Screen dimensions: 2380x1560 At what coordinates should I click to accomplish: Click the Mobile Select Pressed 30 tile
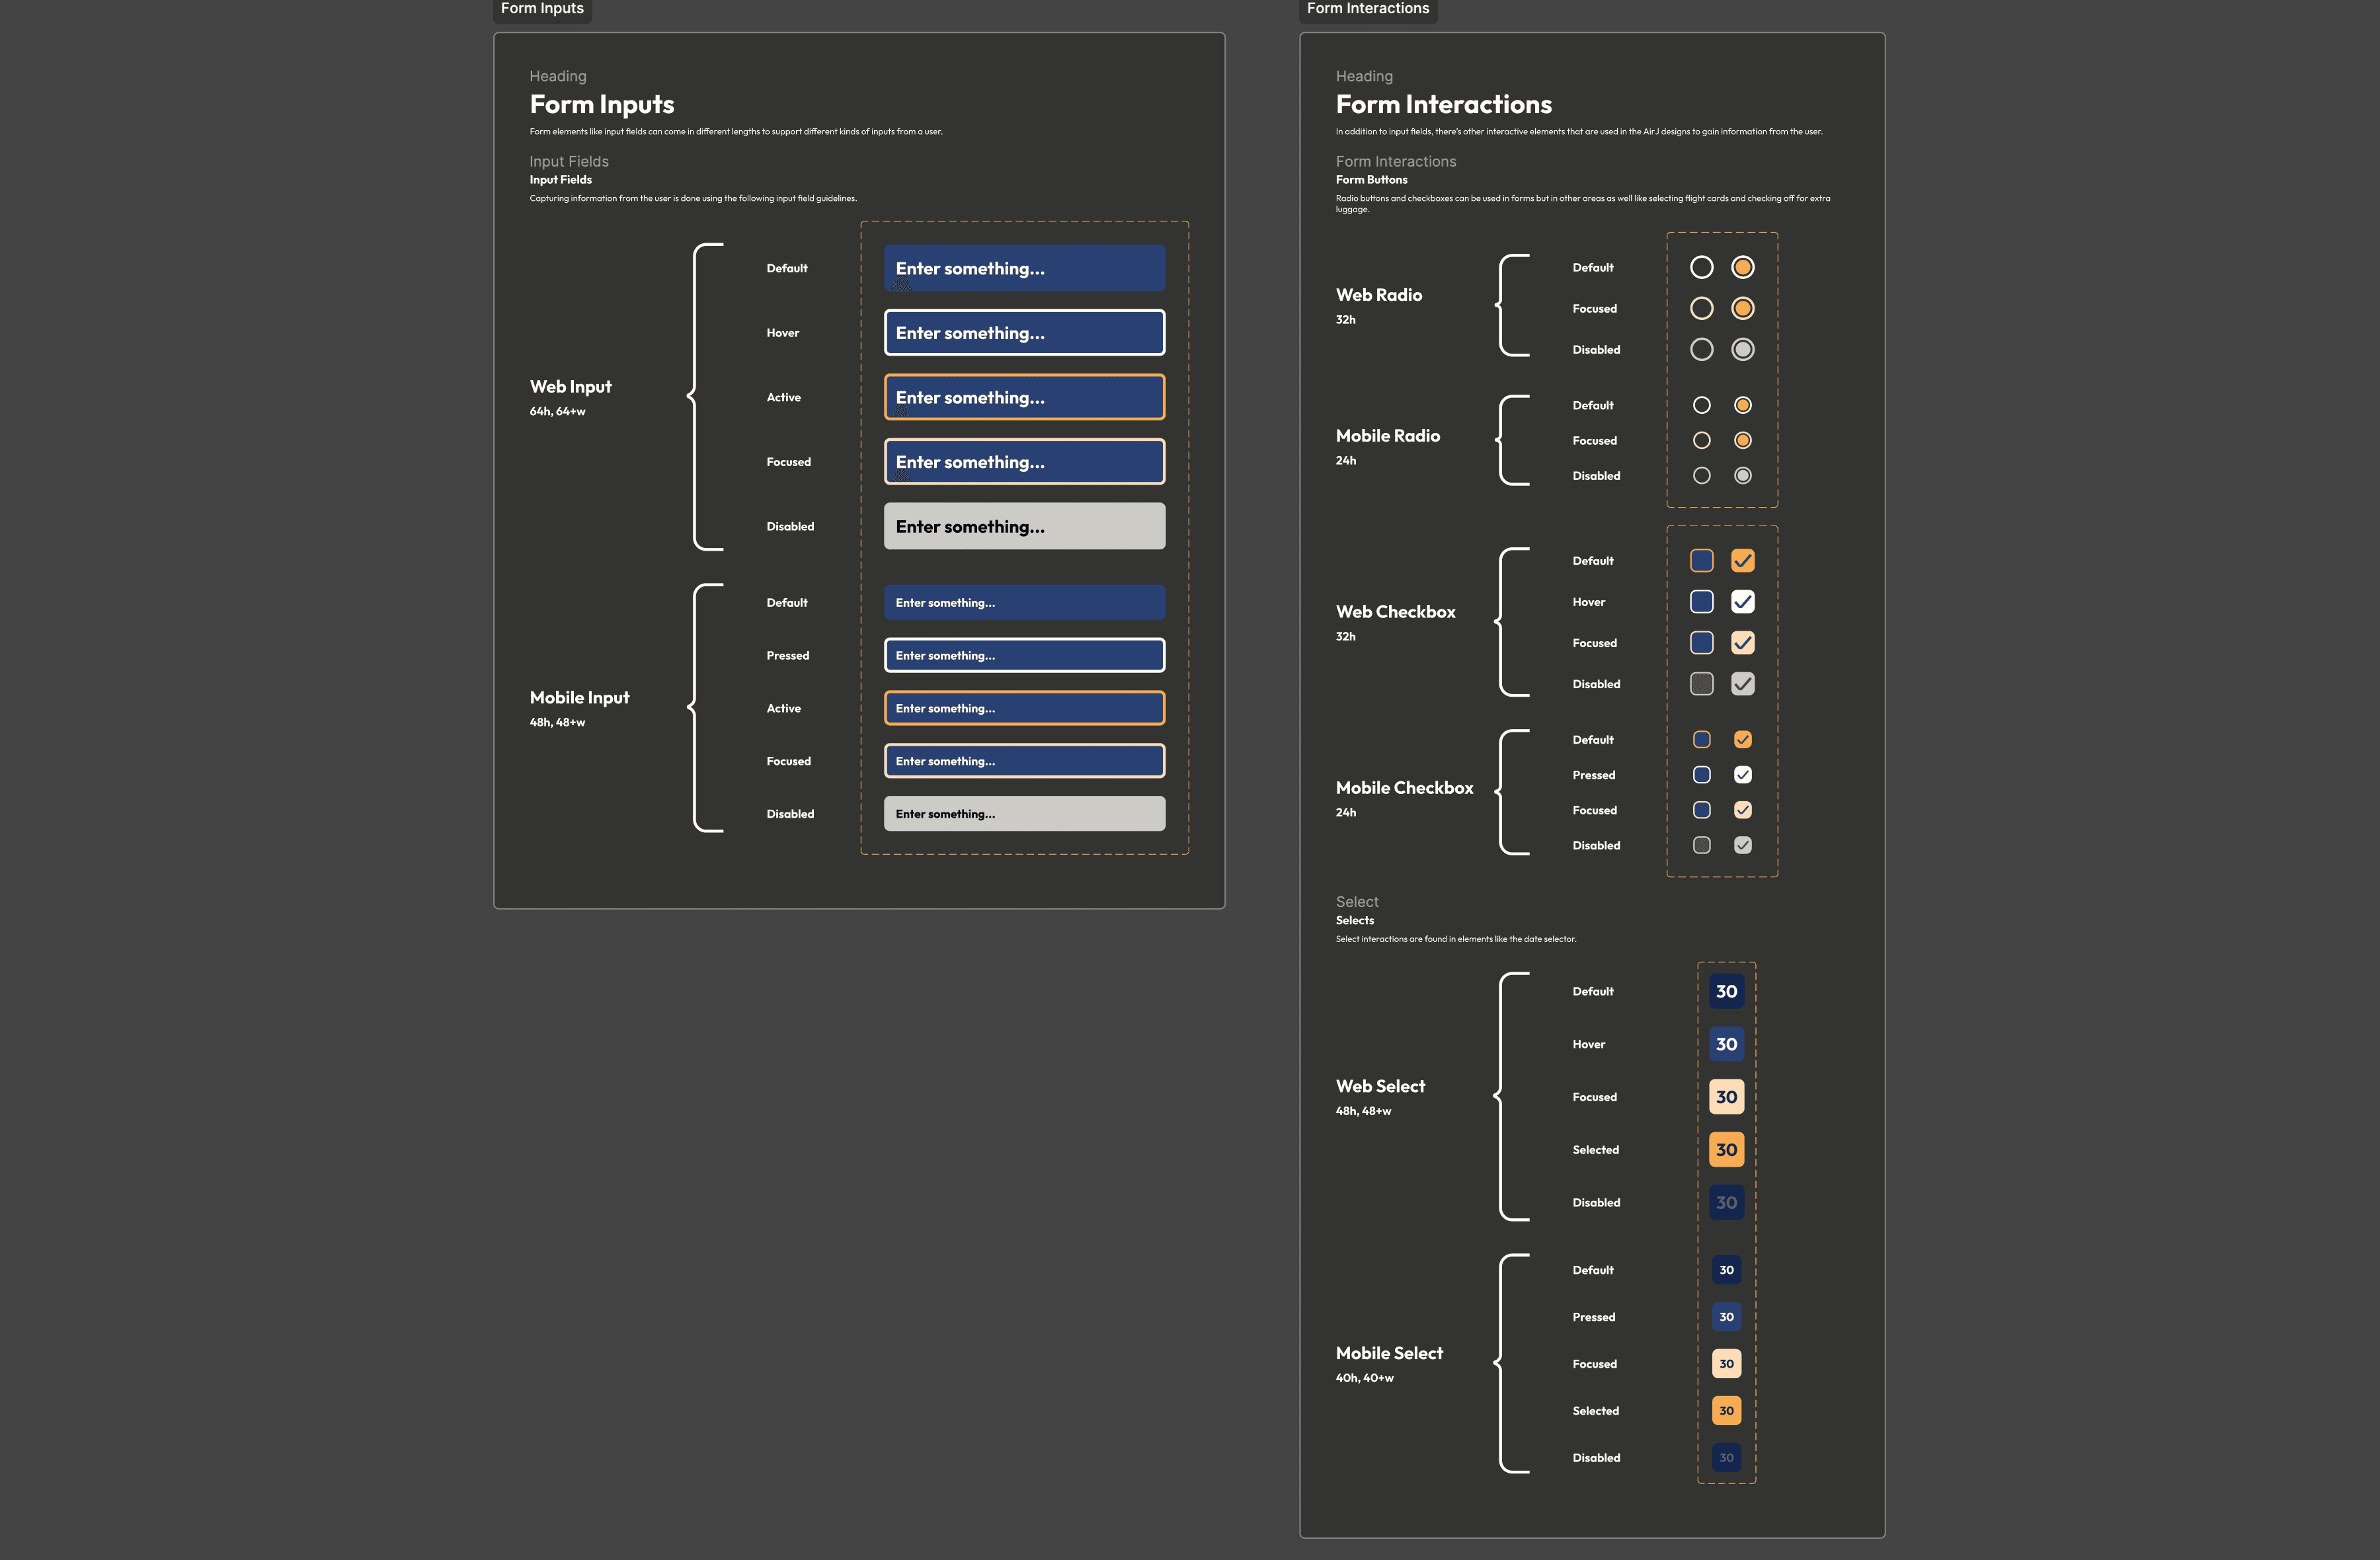tap(1726, 1317)
